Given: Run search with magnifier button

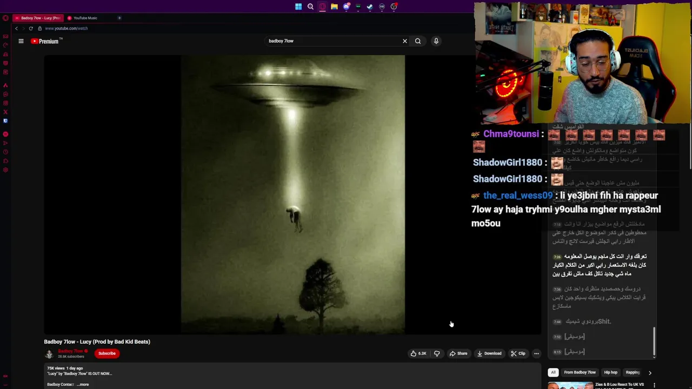Looking at the screenshot, I should [x=418, y=41].
